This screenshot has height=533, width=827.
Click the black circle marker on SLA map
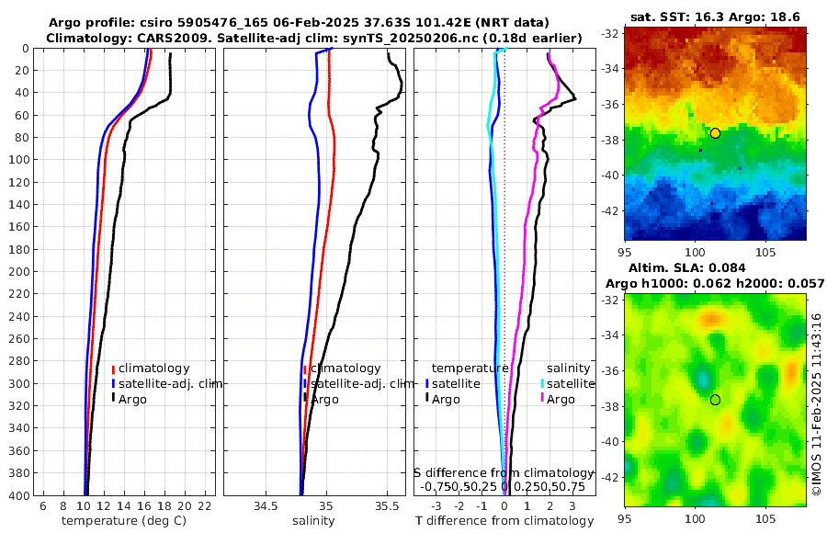tap(715, 400)
